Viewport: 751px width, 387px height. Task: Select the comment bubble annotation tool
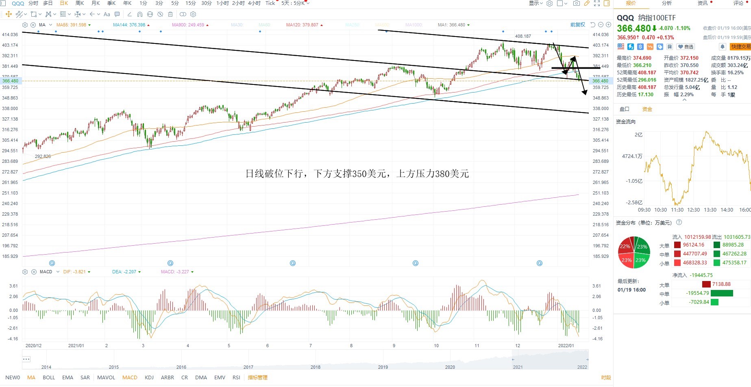coord(117,14)
